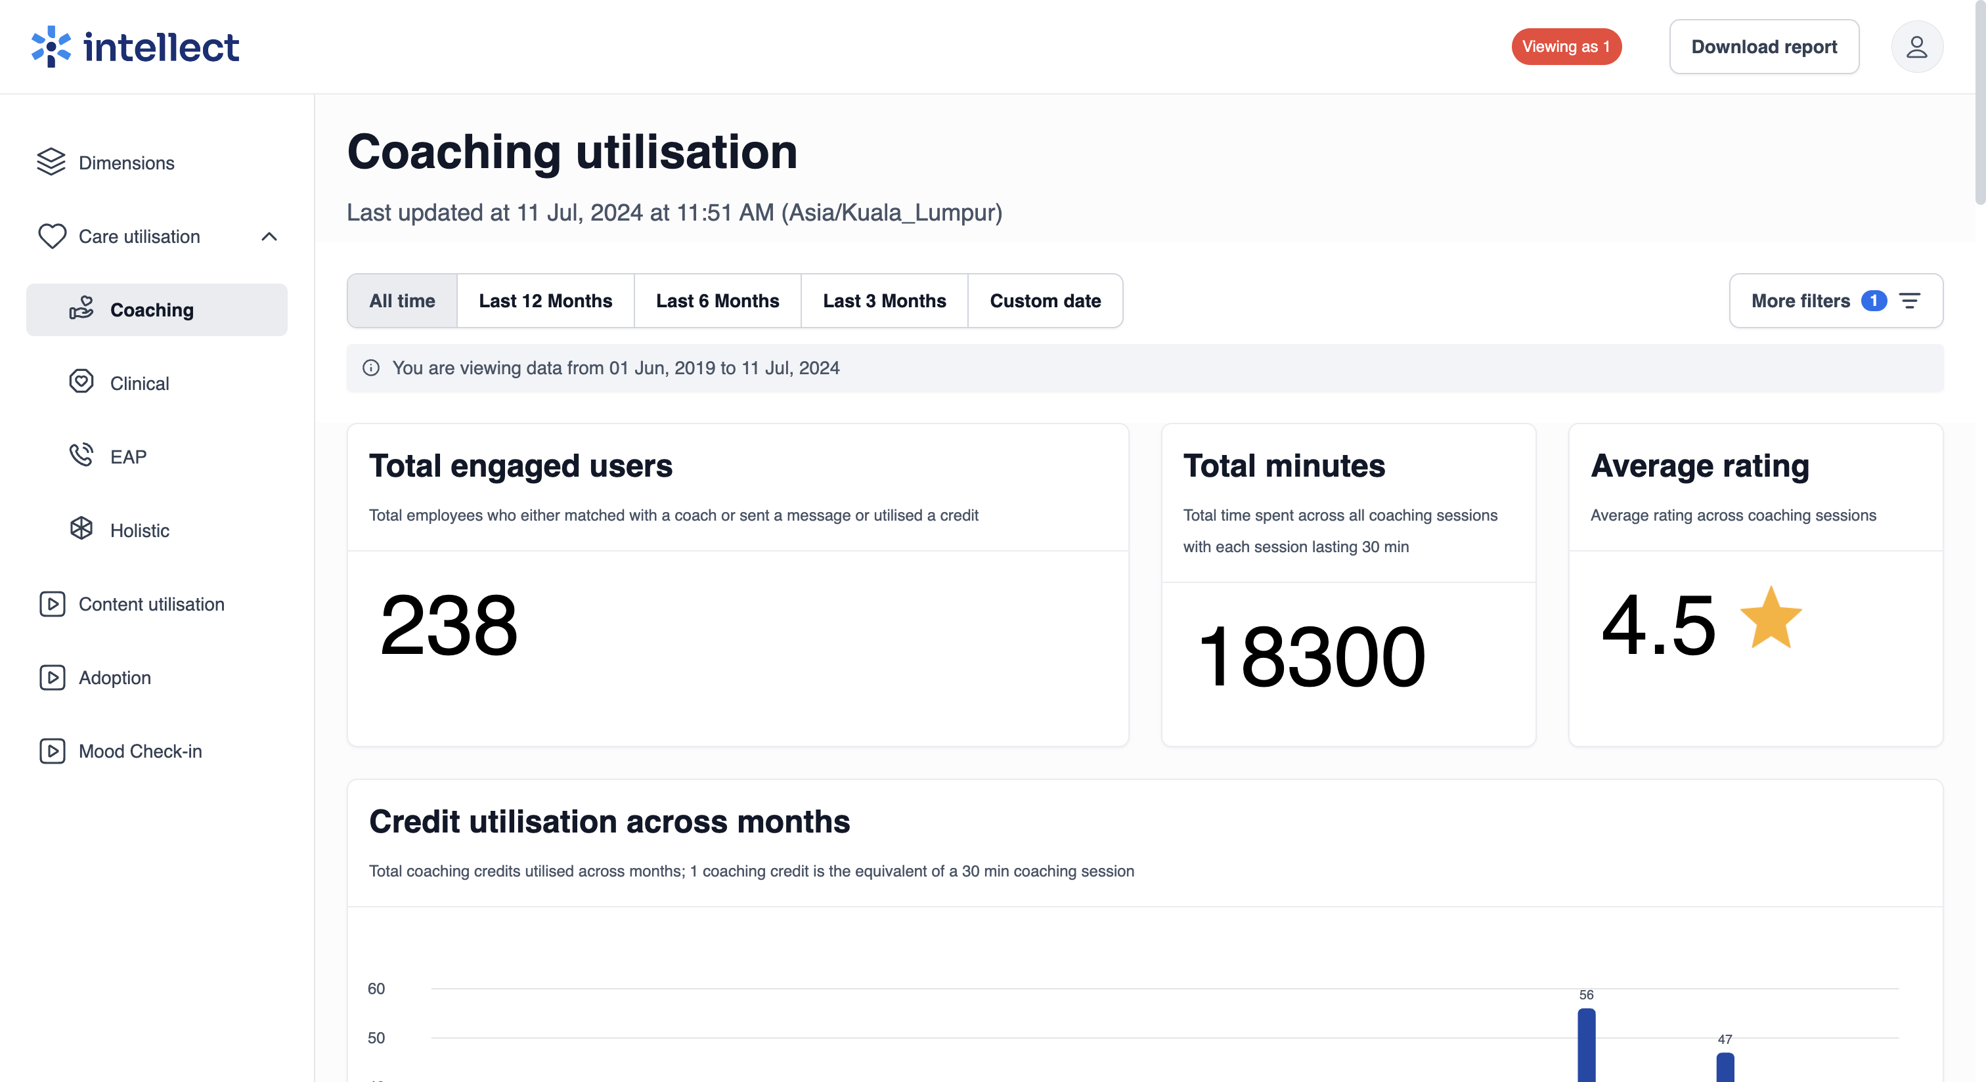Click the y-axis label 60
1986x1082 pixels.
coord(376,988)
